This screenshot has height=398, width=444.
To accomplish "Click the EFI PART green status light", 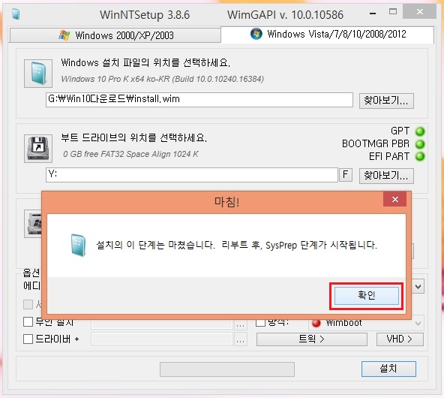I will click(420, 156).
